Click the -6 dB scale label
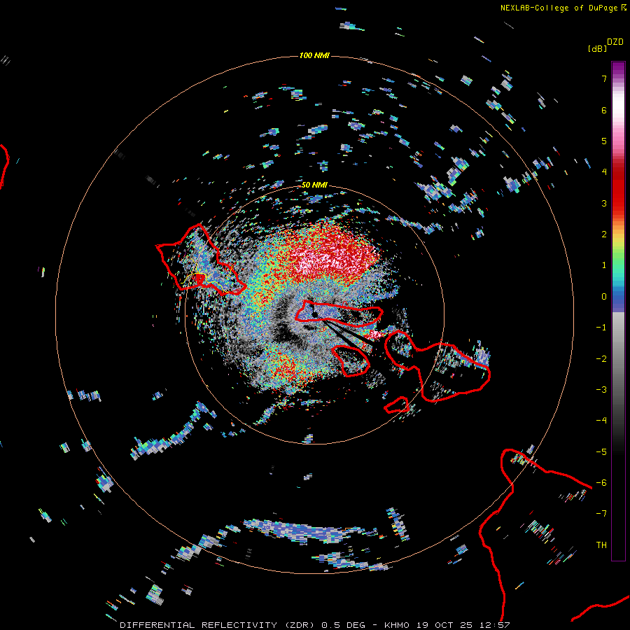This screenshot has width=630, height=630. point(601,483)
